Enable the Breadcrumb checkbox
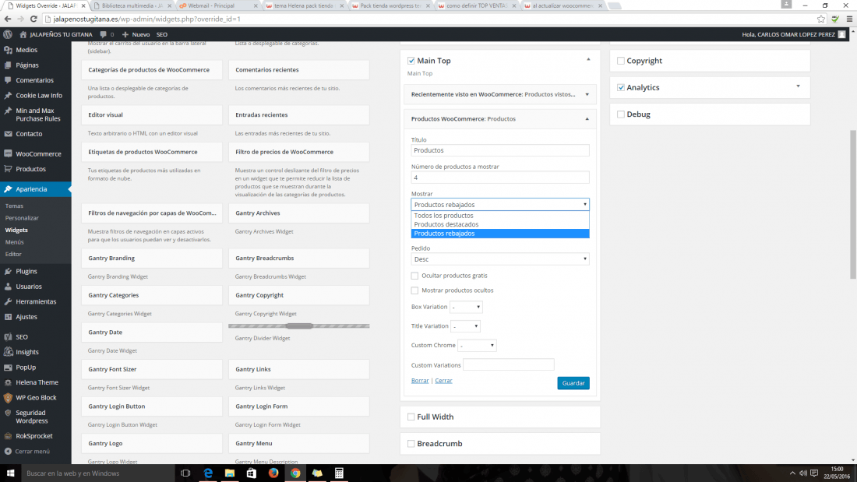The width and height of the screenshot is (857, 482). pyautogui.click(x=411, y=444)
